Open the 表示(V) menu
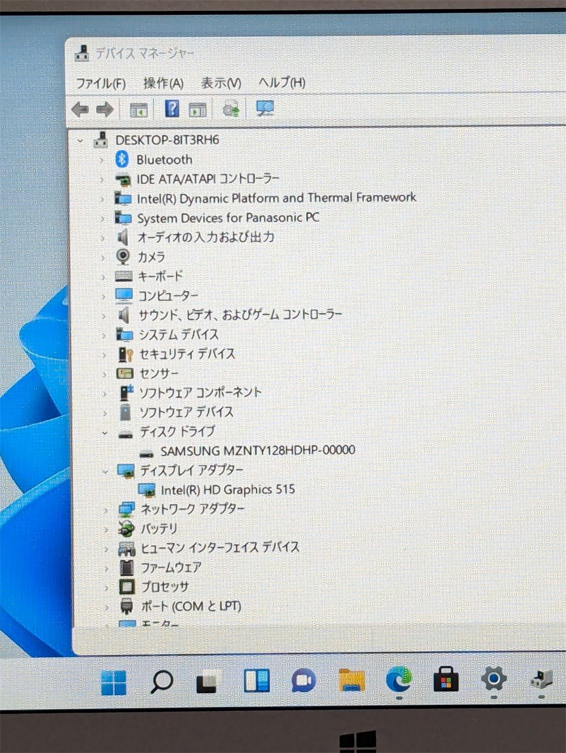 point(221,83)
